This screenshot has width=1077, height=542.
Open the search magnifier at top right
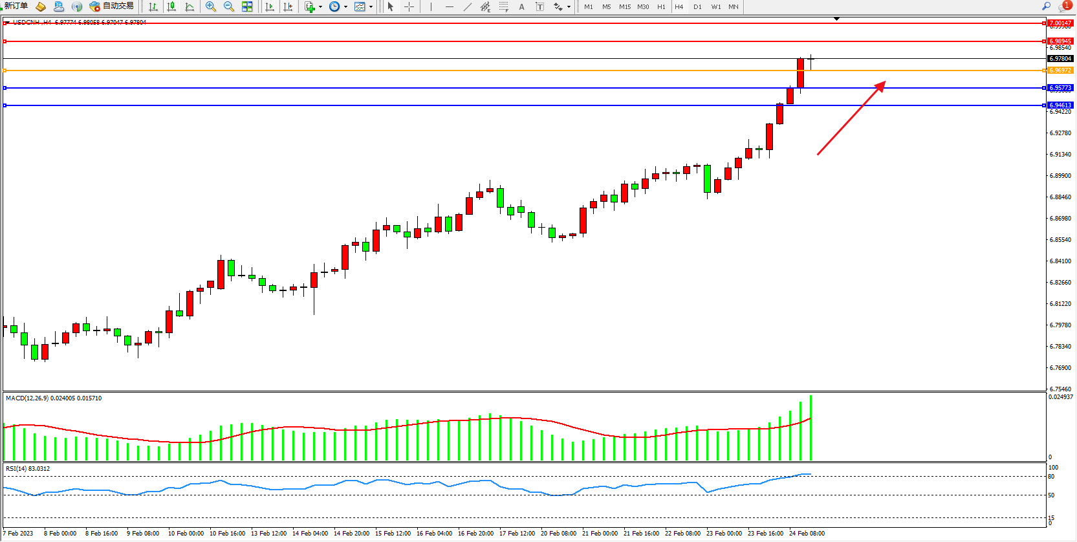[x=1046, y=6]
